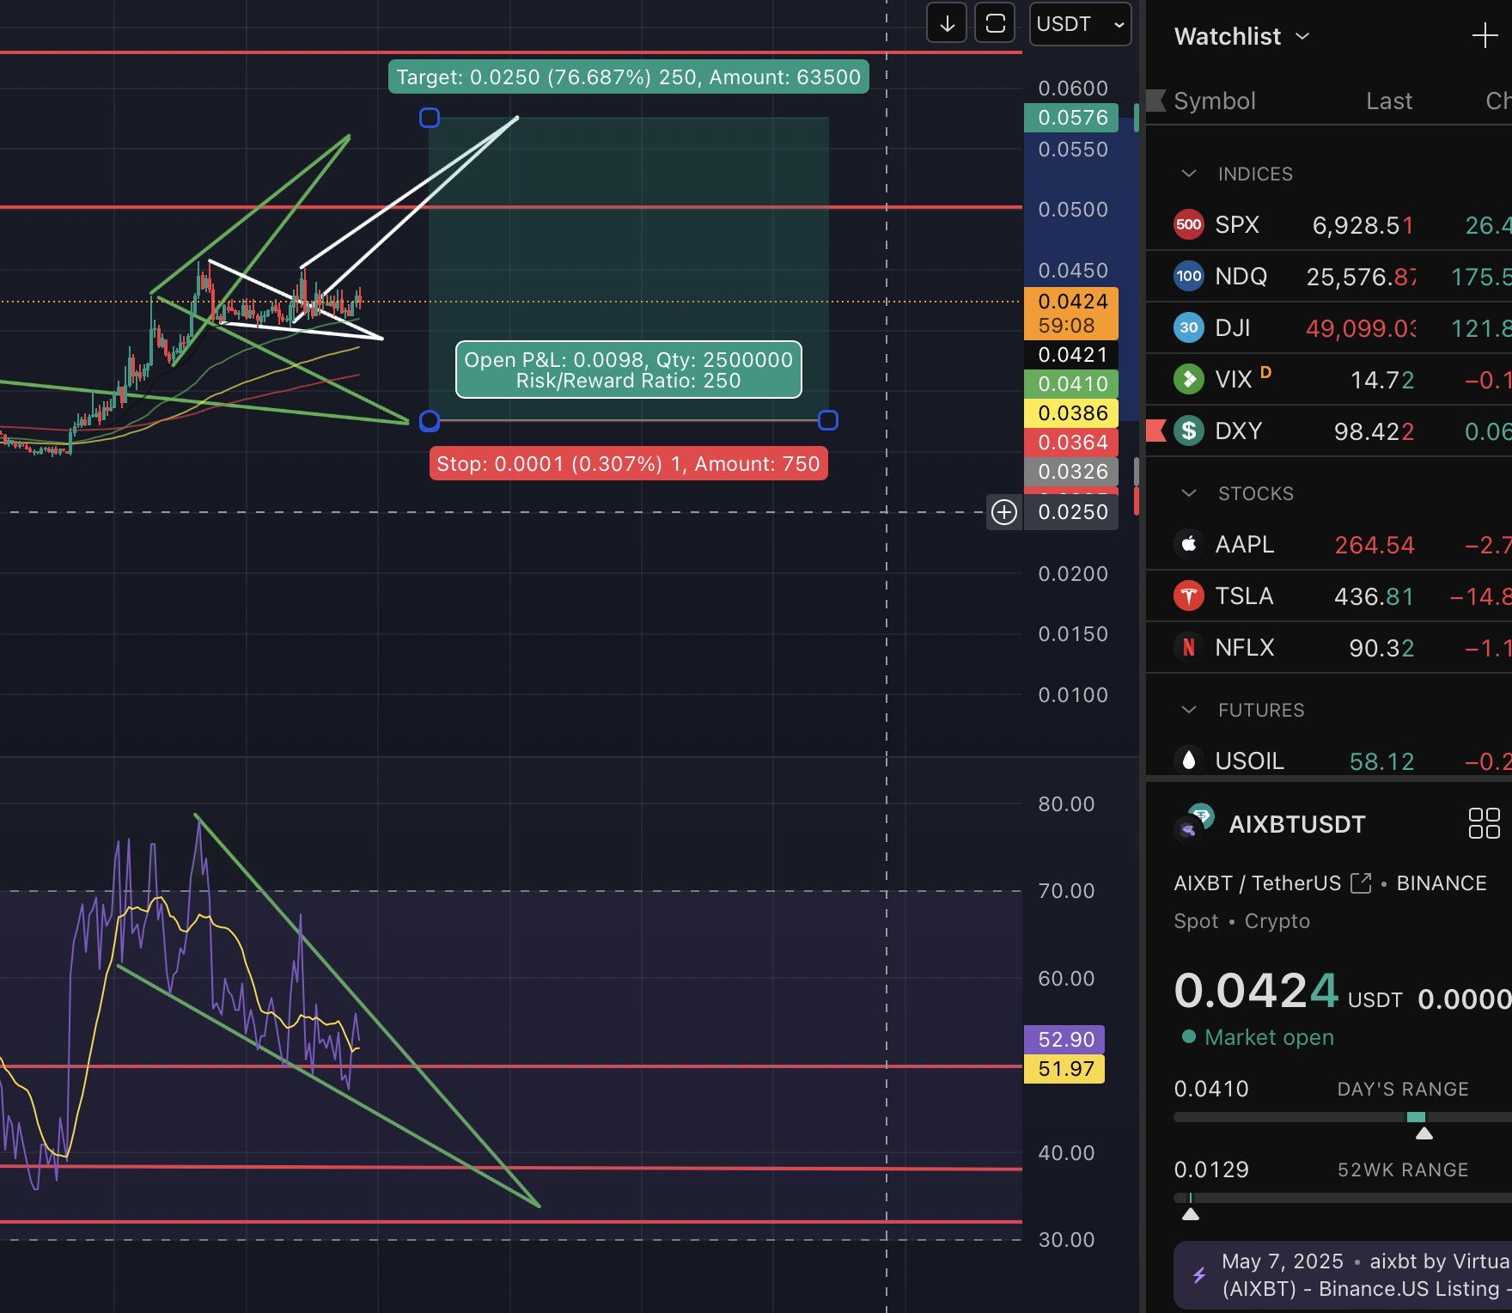Viewport: 1512px width, 1313px height.
Task: Select the SPX symbol in the watchlist
Action: [x=1237, y=225]
